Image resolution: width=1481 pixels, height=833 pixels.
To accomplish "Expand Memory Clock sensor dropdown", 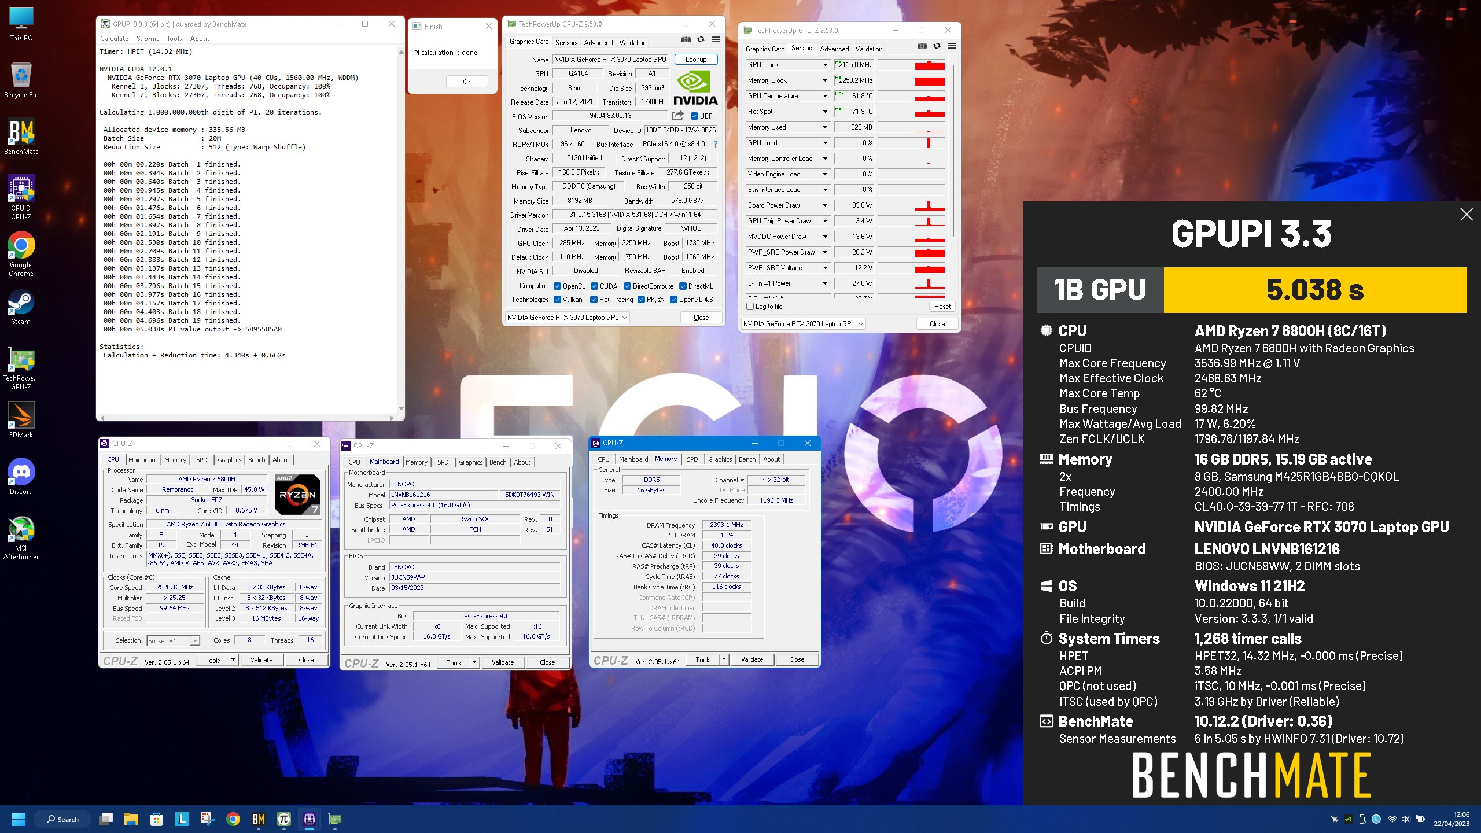I will pyautogui.click(x=825, y=80).
